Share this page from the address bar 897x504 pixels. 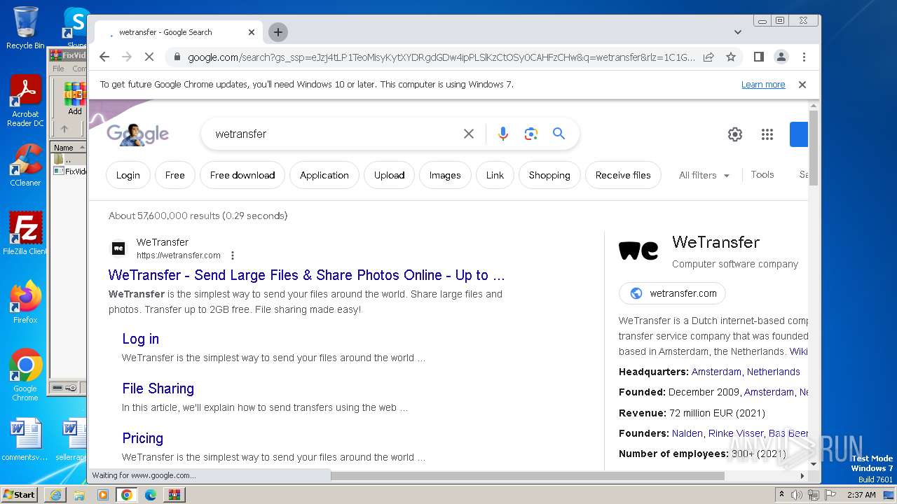[x=708, y=57]
